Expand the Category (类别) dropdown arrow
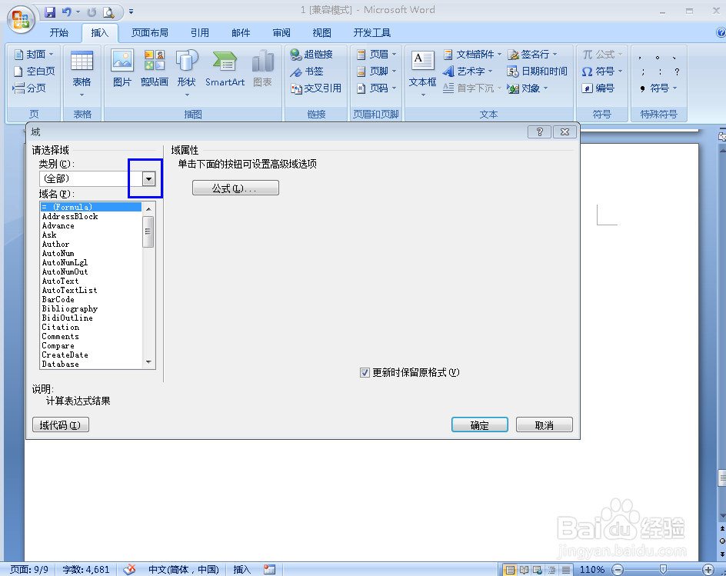Screen dimensions: 726x576 [x=148, y=178]
